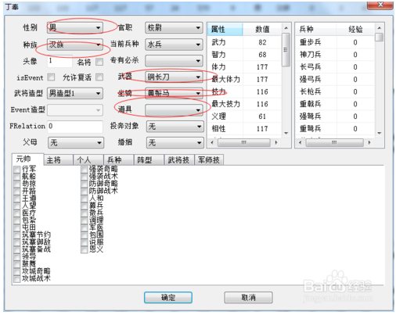The height and width of the screenshot is (315, 396).
Task: Open the 官职 dropdown showing 校尉
Action: [174, 27]
